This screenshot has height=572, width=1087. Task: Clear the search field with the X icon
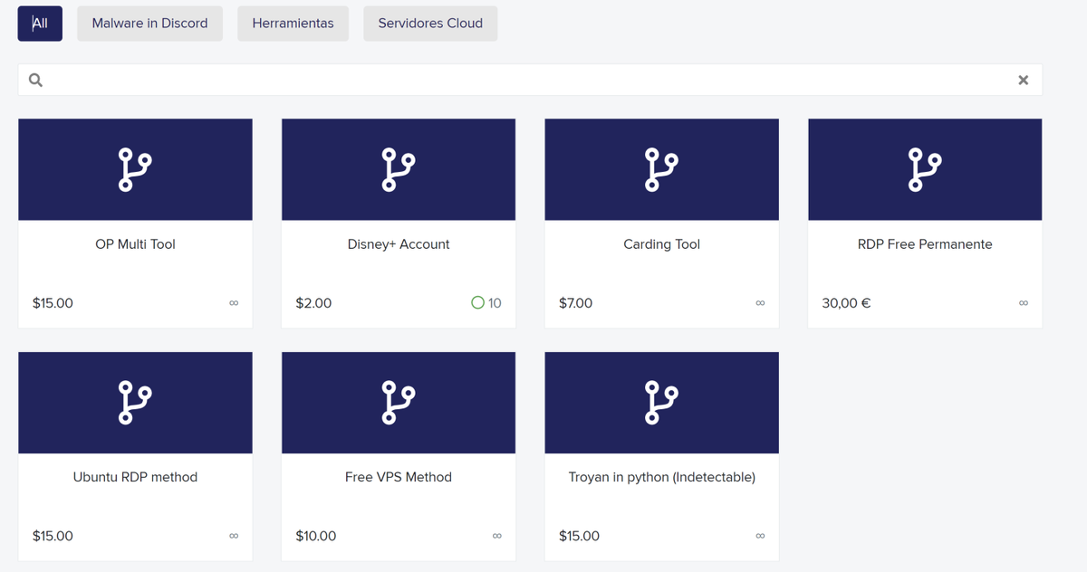point(1023,80)
